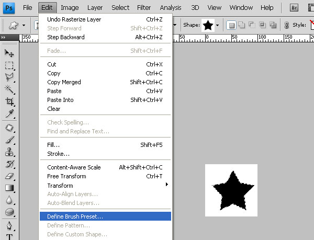Screen dimensions: 314x240
Task: Open the Analysis menu
Action: pos(171,8)
